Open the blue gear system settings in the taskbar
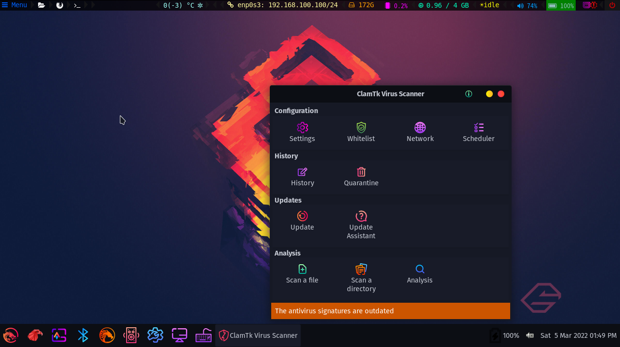Image resolution: width=620 pixels, height=347 pixels. (x=155, y=335)
